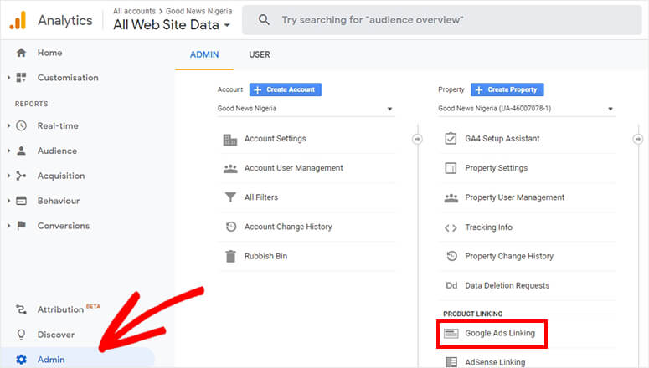
Task: Click the Property Change History icon
Action: click(451, 256)
